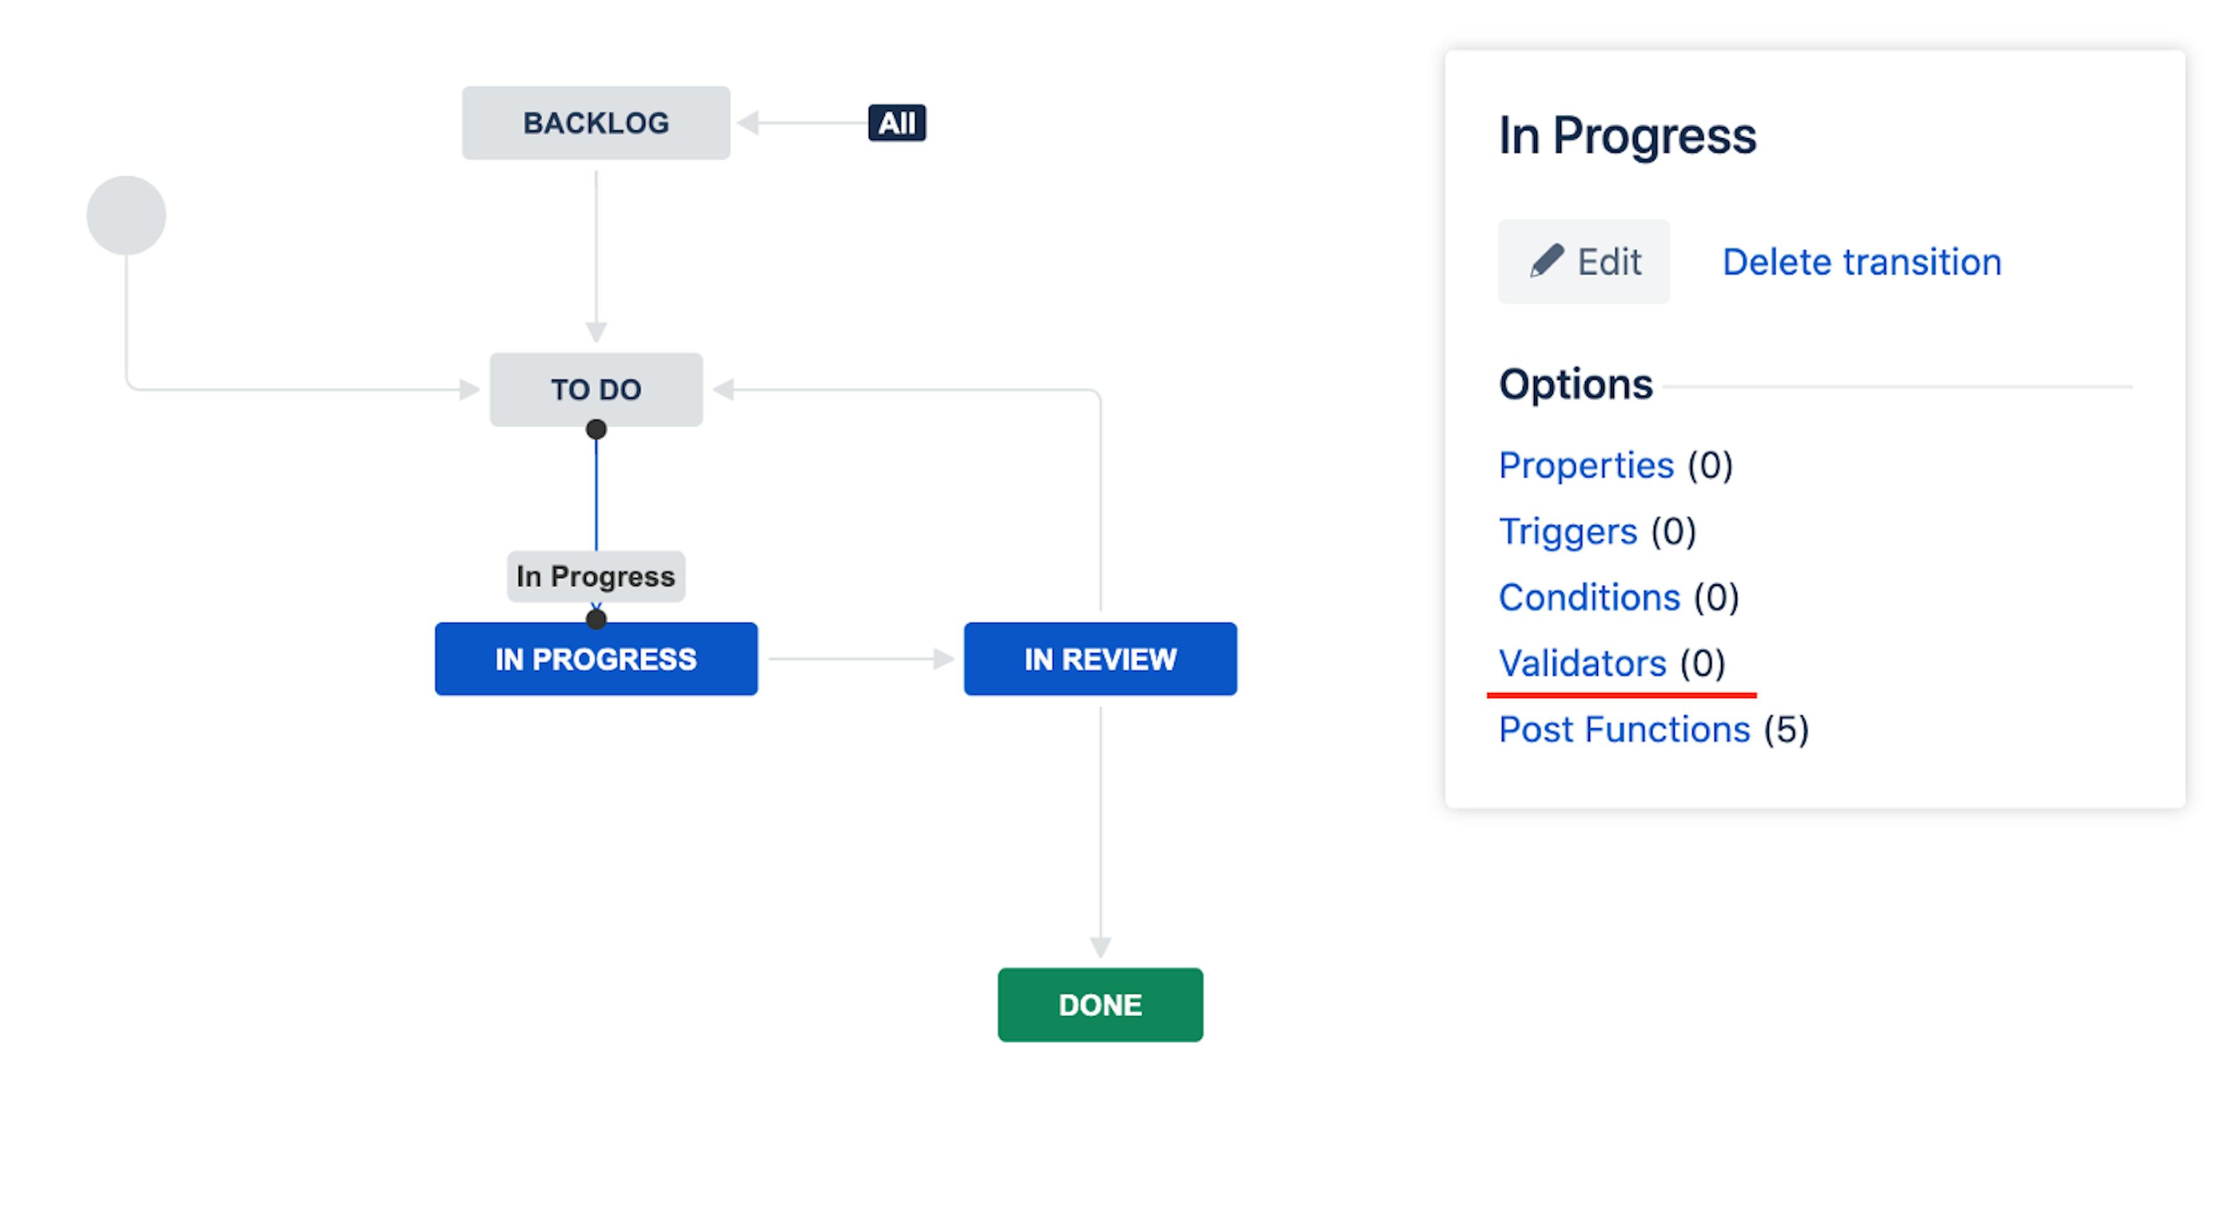
Task: Open the Post Functions link
Action: [x=1624, y=730]
